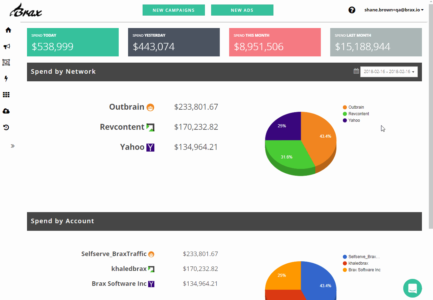The height and width of the screenshot is (300, 433).
Task: Click the orange 25% account pie slice
Action: point(283,275)
